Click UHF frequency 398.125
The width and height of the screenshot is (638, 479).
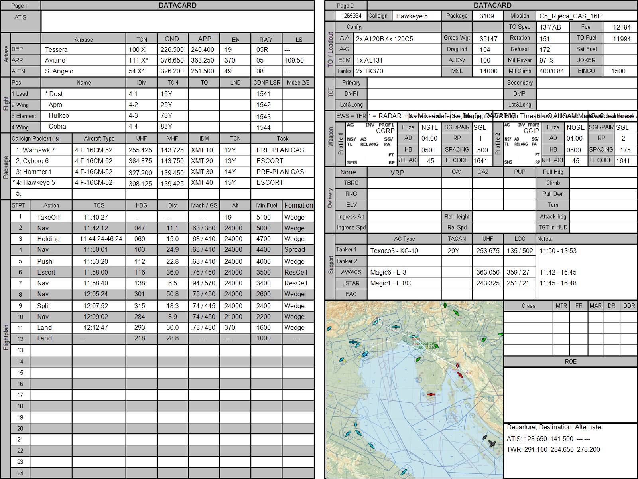pyautogui.click(x=140, y=183)
